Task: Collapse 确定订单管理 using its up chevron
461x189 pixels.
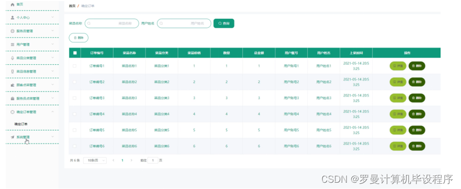Action: [53, 112]
